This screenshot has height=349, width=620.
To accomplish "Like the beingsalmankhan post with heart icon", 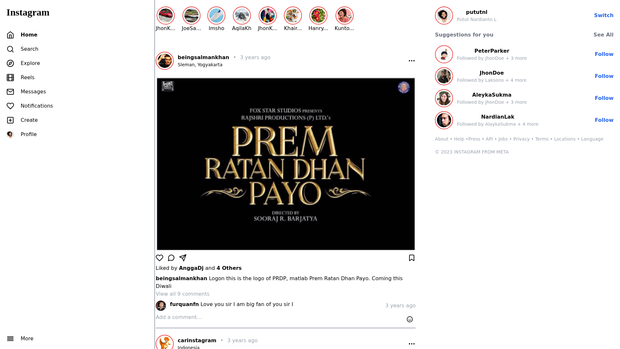I will coord(160,258).
